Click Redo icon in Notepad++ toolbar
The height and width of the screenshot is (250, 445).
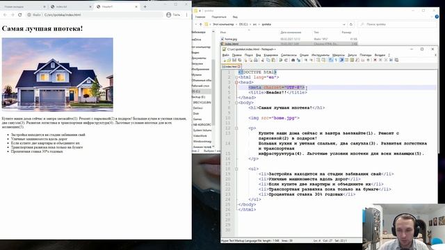[286, 60]
